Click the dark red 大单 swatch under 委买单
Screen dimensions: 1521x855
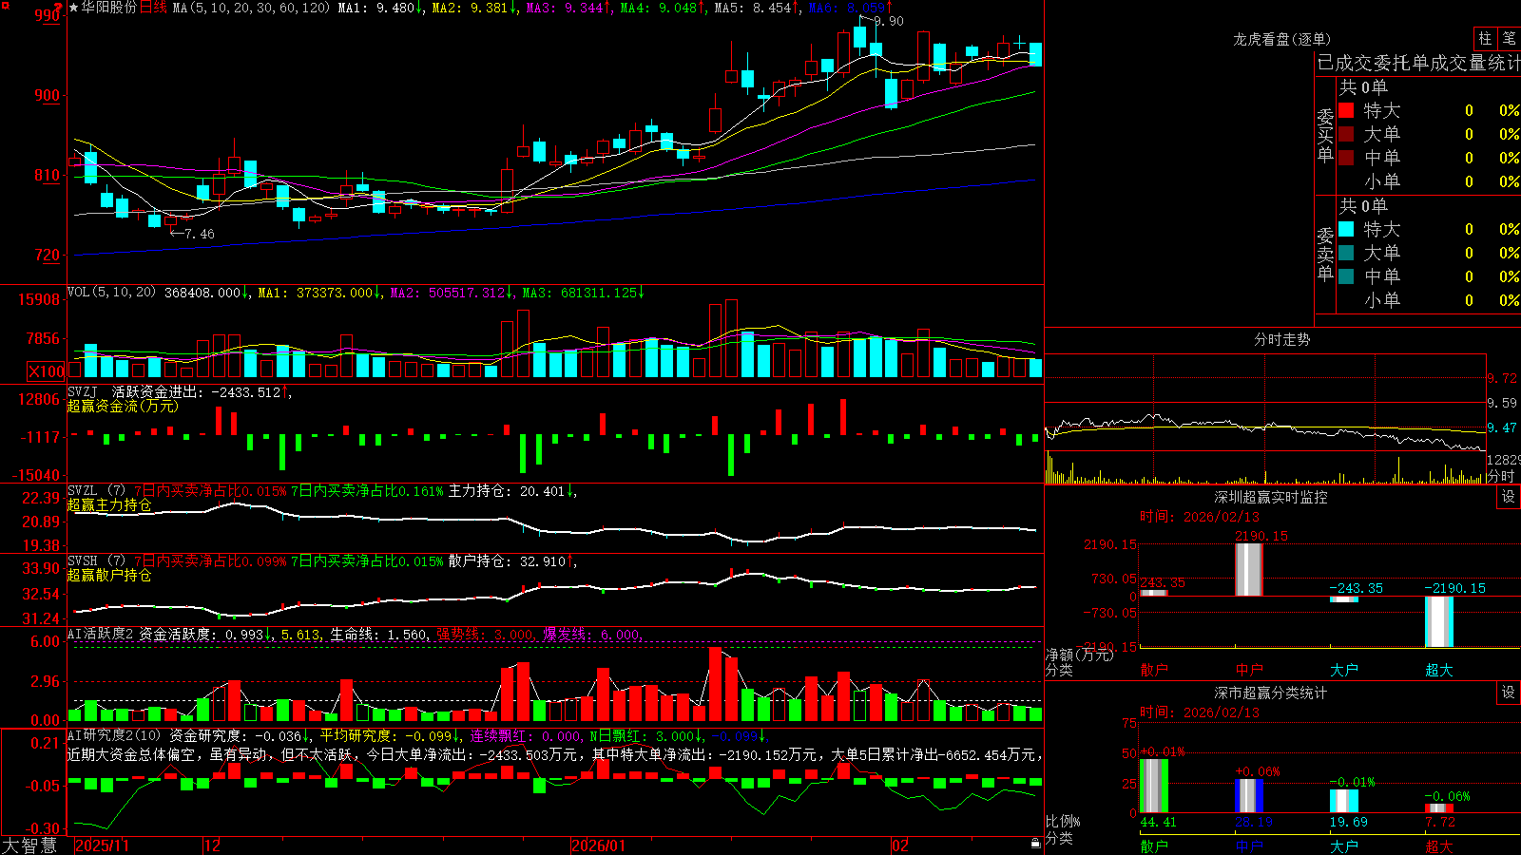pyautogui.click(x=1346, y=134)
